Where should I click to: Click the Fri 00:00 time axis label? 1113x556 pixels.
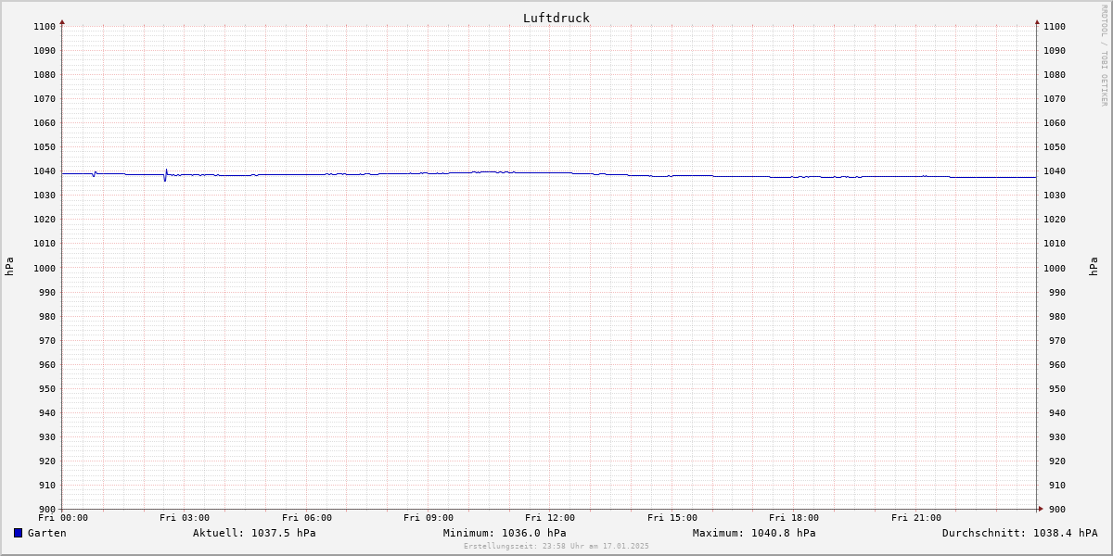tap(63, 518)
